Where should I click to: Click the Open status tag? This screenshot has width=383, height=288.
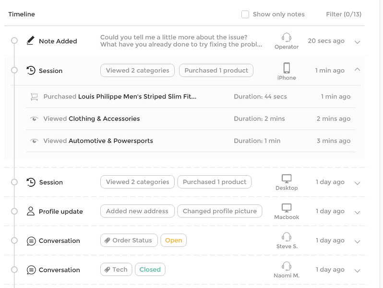click(x=174, y=240)
